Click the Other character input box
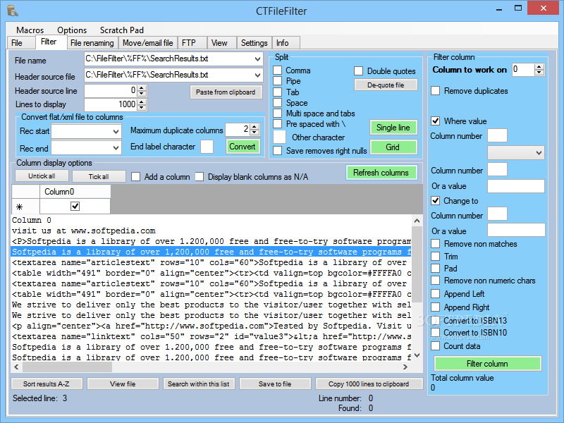 [279, 137]
